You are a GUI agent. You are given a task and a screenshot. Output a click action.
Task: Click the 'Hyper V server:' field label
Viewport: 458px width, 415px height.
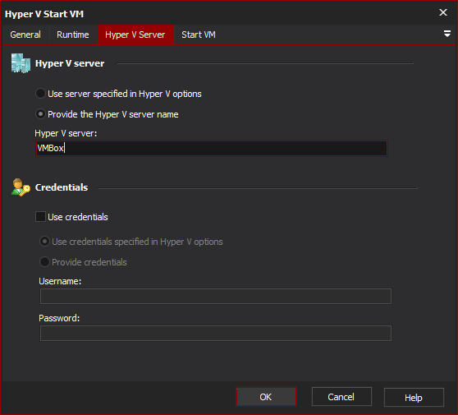point(66,133)
